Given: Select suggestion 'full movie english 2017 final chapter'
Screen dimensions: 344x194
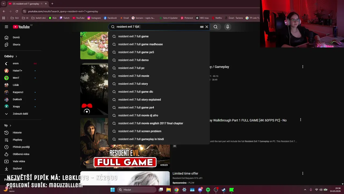Looking at the screenshot, I should tap(159, 123).
